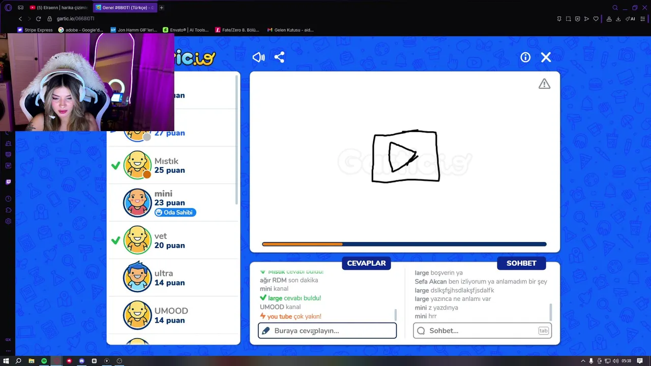This screenshot has height=366, width=651.
Task: Open Discord from the taskbar
Action: pyautogui.click(x=81, y=361)
